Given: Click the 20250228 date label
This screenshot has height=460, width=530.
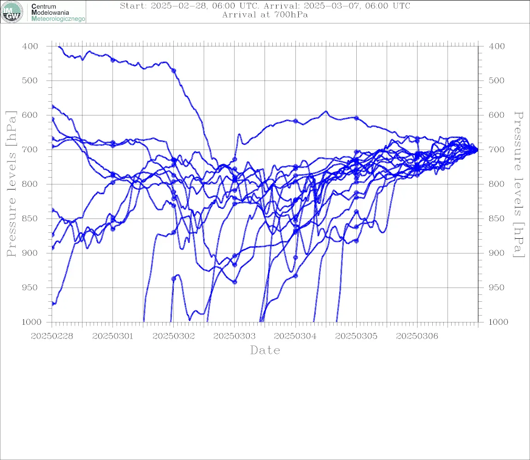Looking at the screenshot, I should 52,336.
